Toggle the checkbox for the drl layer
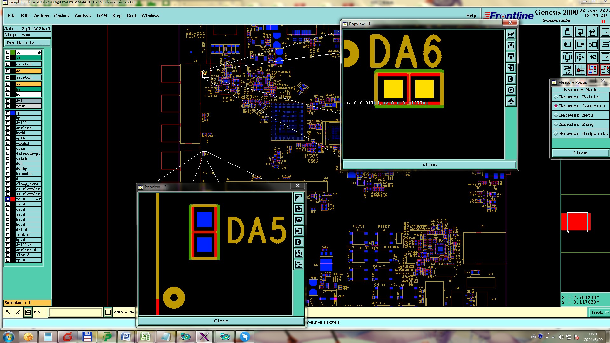This screenshot has height=343, width=610. tap(8, 101)
